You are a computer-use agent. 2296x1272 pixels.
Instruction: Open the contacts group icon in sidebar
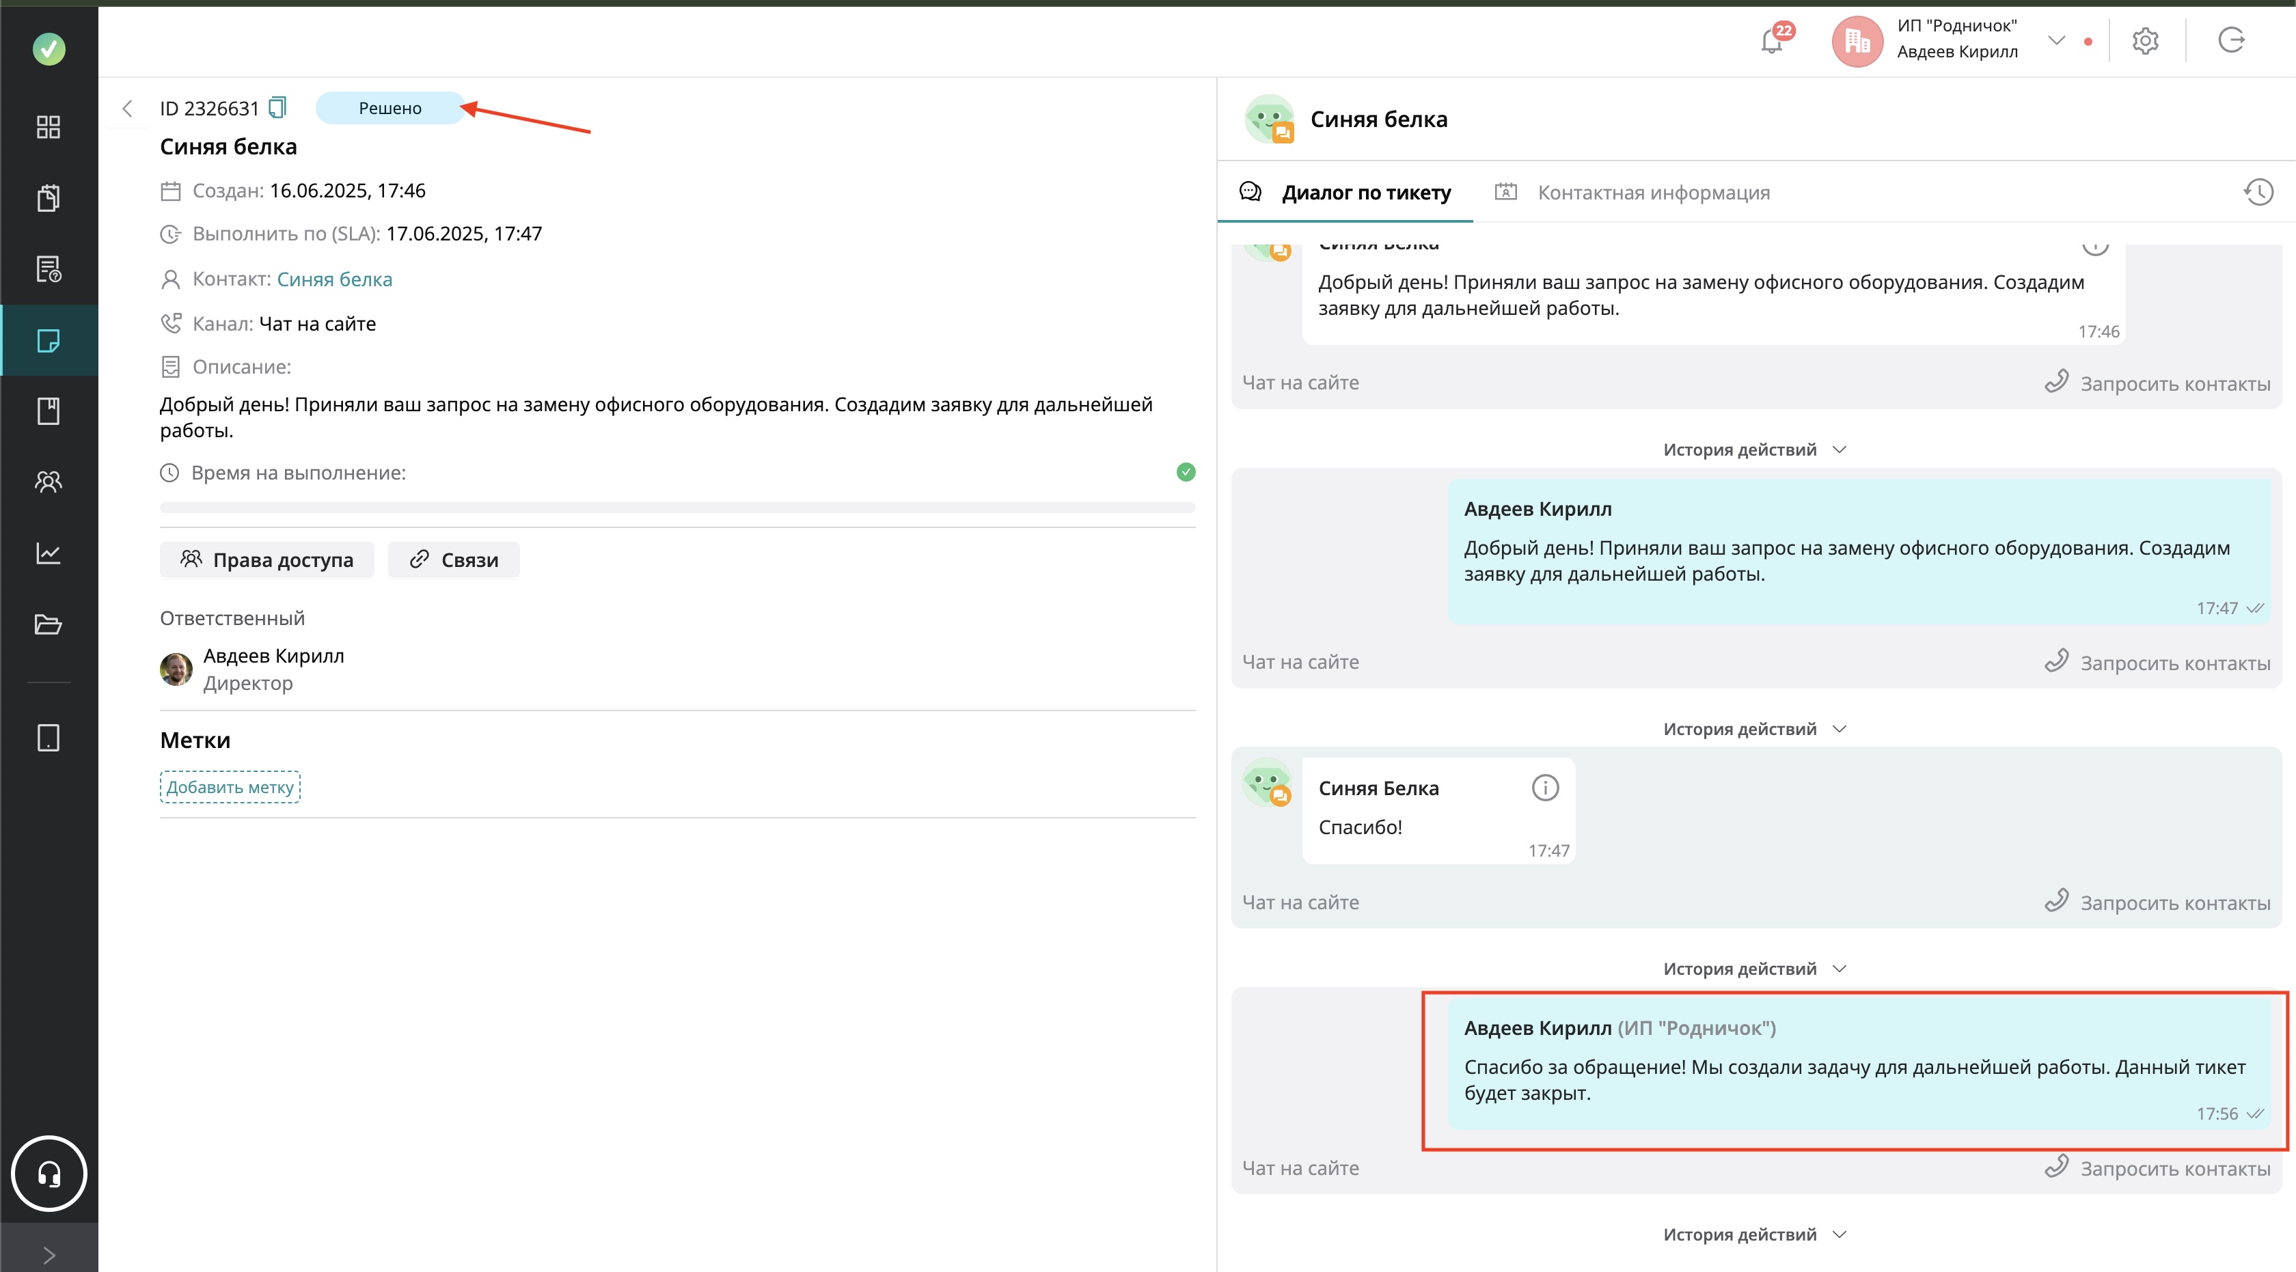pos(49,482)
